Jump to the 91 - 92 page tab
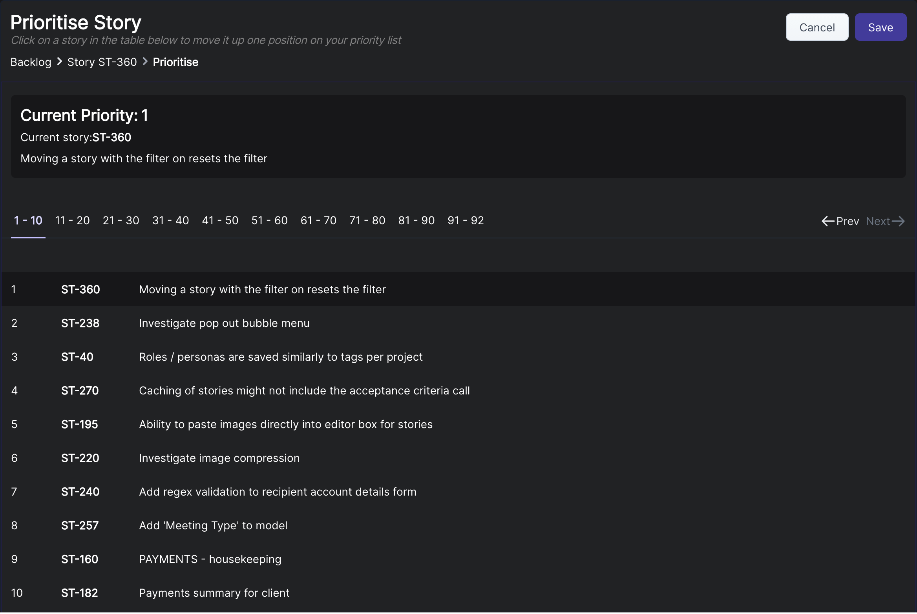The image size is (917, 614). tap(466, 220)
